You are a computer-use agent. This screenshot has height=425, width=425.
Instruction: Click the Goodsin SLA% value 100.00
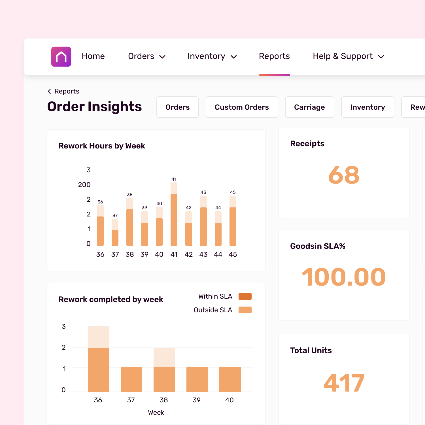(x=344, y=277)
